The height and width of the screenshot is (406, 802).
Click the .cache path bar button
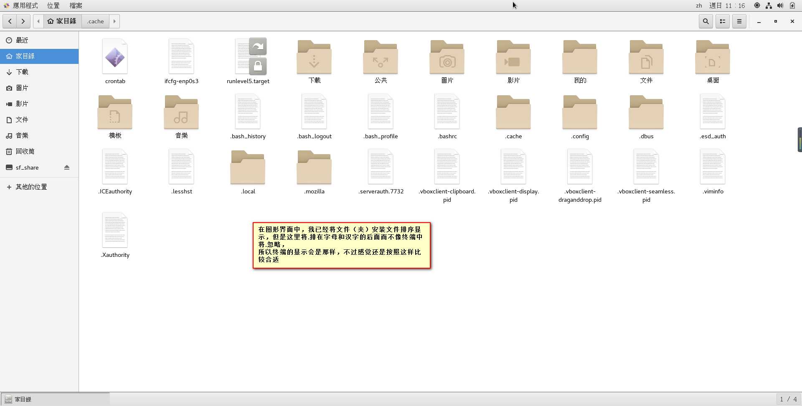tap(96, 21)
